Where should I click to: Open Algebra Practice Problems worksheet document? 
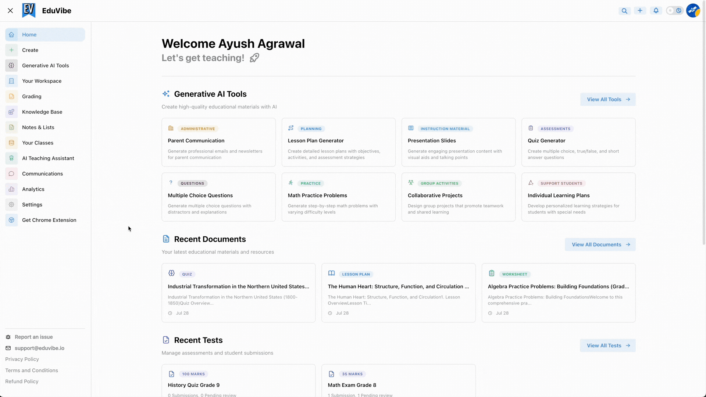click(x=558, y=293)
